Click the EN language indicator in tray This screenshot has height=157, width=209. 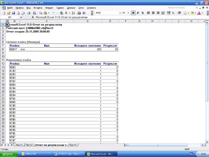[191, 154]
